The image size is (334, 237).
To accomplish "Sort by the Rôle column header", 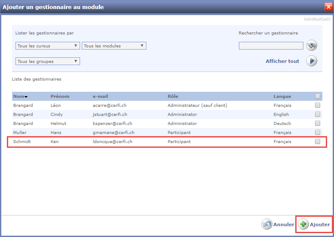I will pyautogui.click(x=173, y=97).
